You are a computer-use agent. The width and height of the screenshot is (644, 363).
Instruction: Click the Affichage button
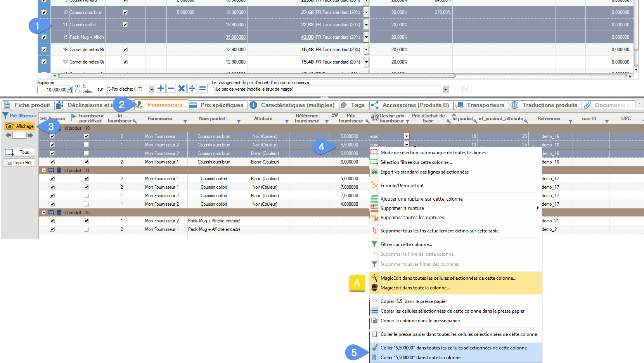pos(20,126)
